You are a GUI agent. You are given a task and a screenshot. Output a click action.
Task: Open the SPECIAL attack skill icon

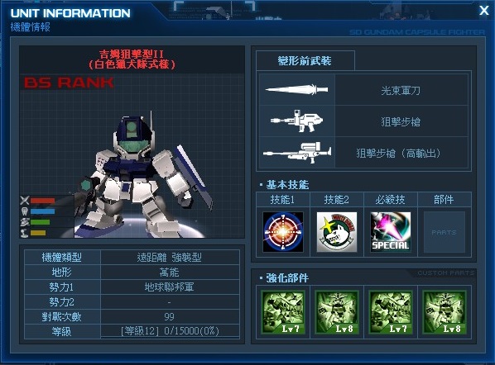pos(391,232)
